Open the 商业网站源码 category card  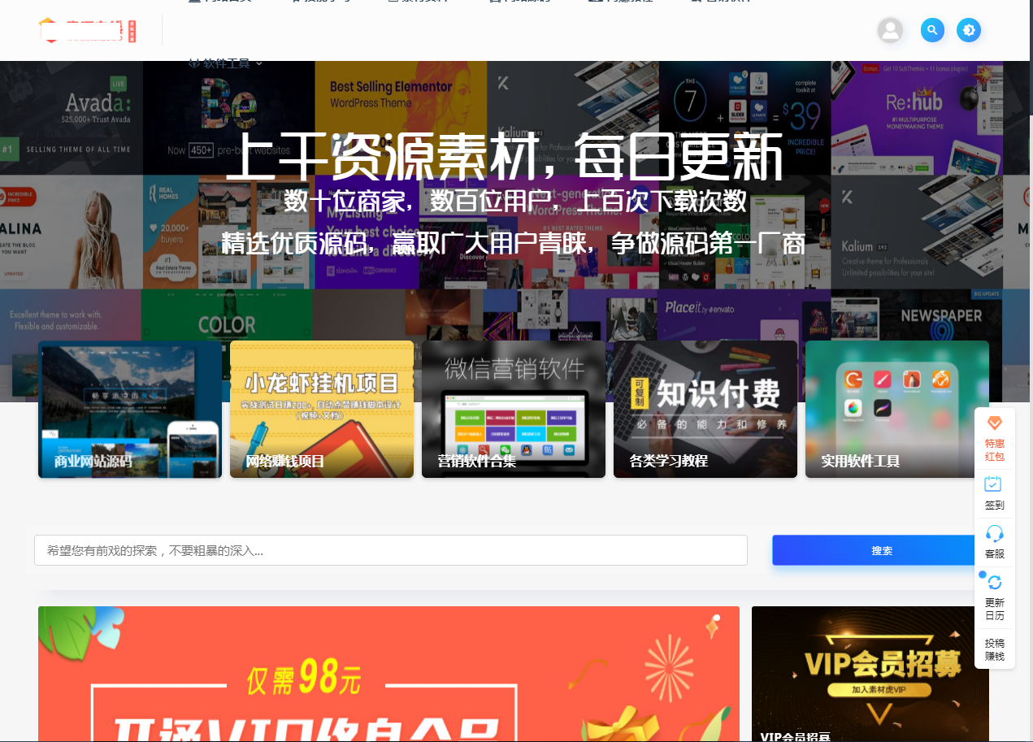tap(129, 410)
